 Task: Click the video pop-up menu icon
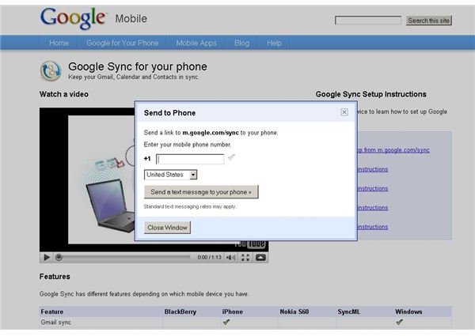(260, 258)
